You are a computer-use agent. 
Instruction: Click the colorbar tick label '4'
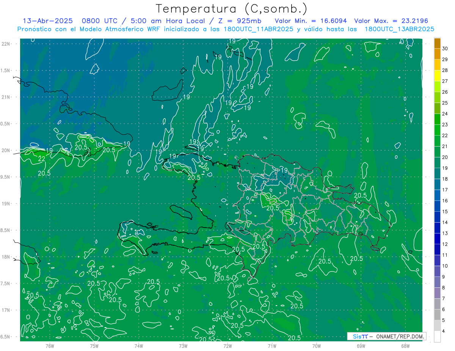click(444, 331)
